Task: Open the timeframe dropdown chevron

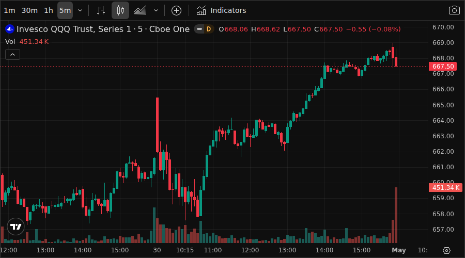Action: pos(80,10)
